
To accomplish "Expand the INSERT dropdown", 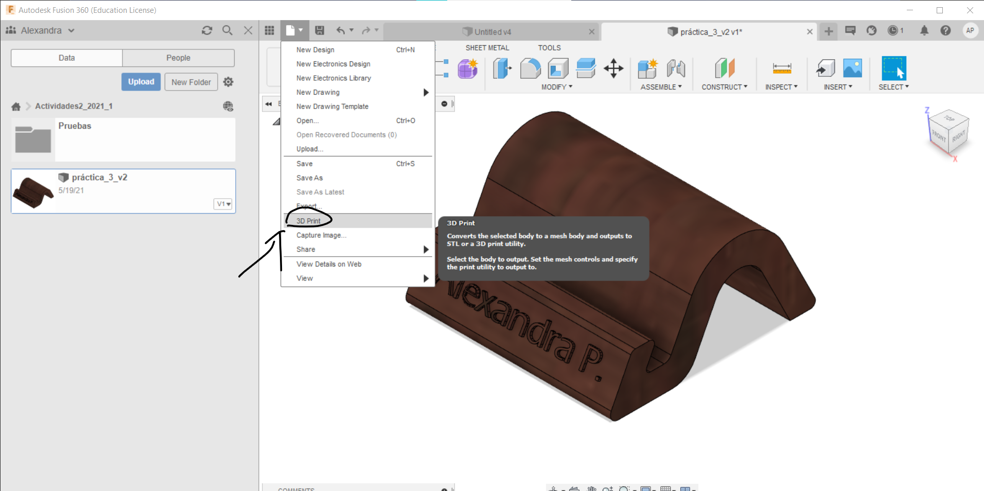I will [x=838, y=87].
